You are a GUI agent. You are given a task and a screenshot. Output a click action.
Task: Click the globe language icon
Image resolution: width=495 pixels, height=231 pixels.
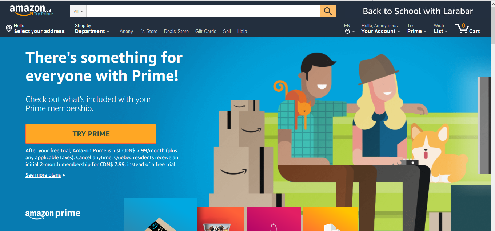pyautogui.click(x=348, y=32)
